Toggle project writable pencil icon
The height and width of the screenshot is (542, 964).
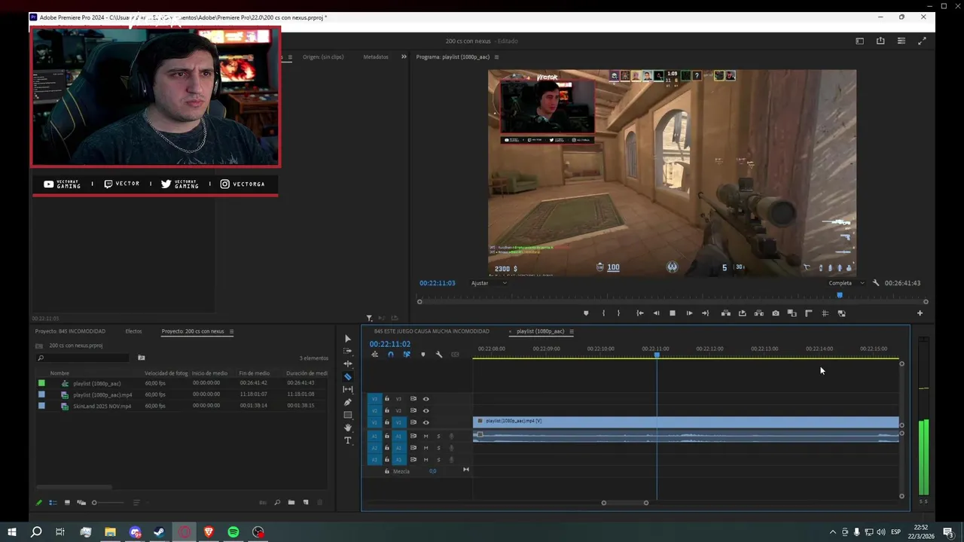(x=39, y=502)
